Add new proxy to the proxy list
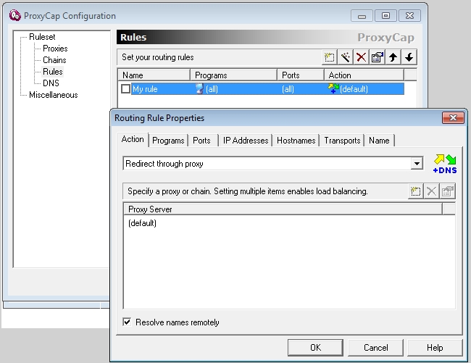The width and height of the screenshot is (471, 363). (415, 191)
